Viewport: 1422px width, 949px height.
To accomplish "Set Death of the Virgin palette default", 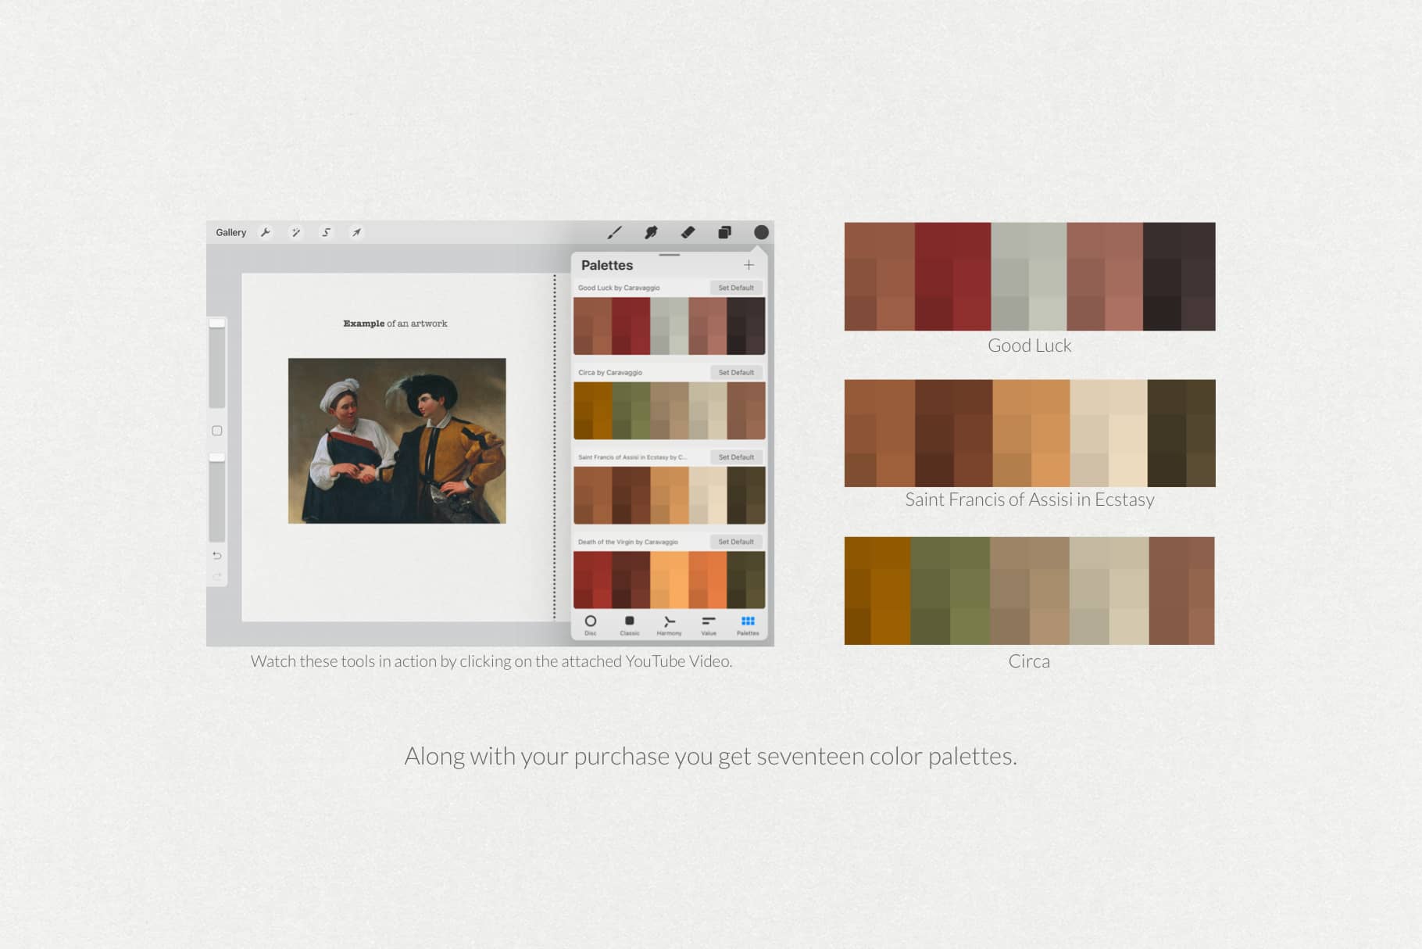I will tap(735, 542).
